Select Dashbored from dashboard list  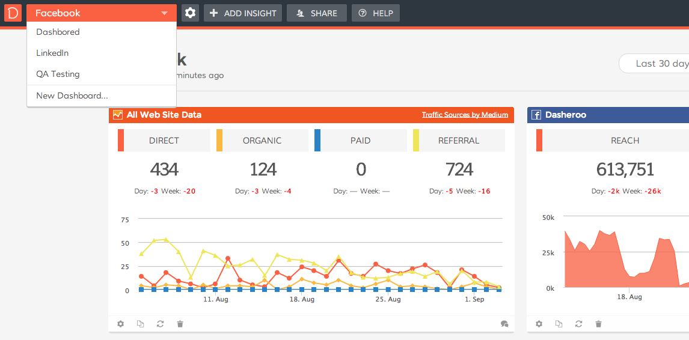pyautogui.click(x=102, y=32)
